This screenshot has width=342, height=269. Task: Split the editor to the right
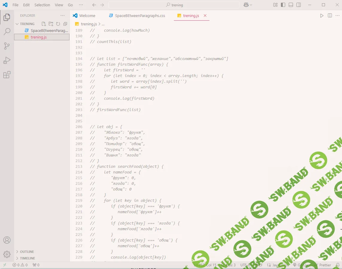330,16
